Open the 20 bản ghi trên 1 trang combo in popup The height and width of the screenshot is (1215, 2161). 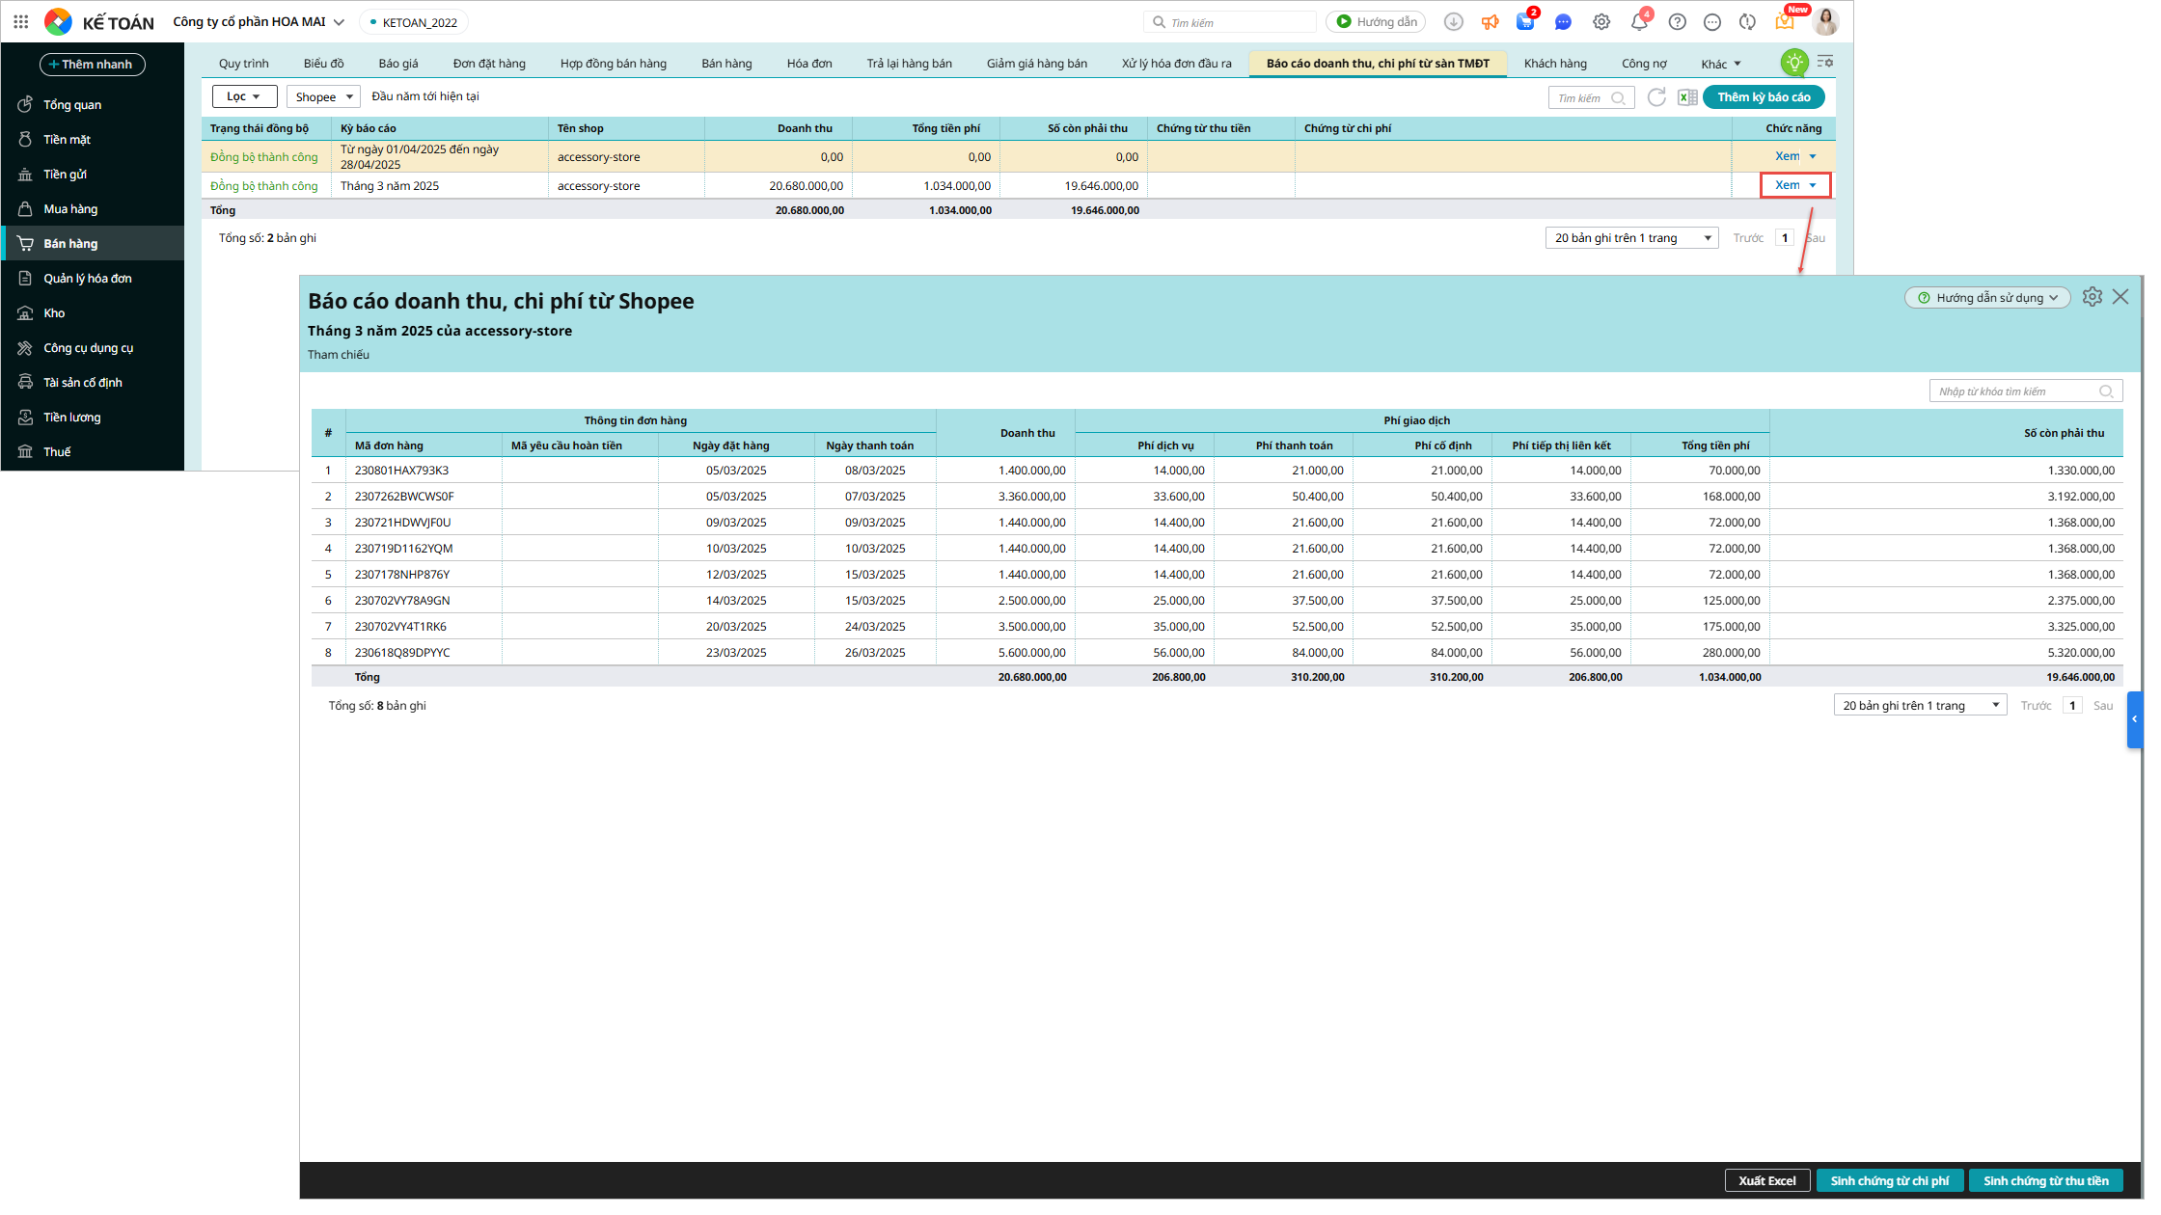point(1919,706)
